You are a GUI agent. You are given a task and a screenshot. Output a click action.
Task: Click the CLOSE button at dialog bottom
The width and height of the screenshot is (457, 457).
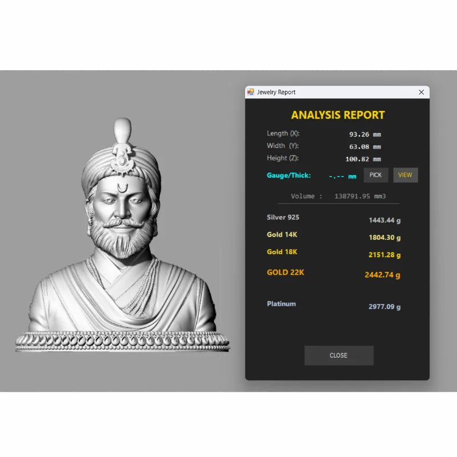click(339, 355)
